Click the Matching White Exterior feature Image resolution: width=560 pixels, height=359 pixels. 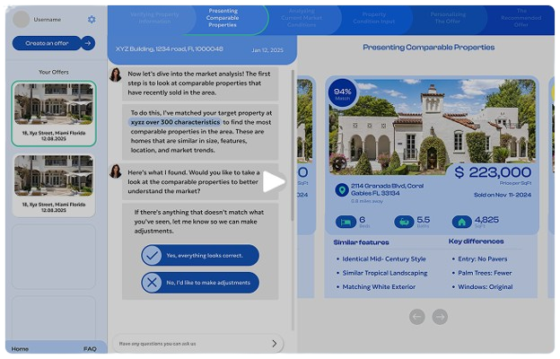(379, 287)
